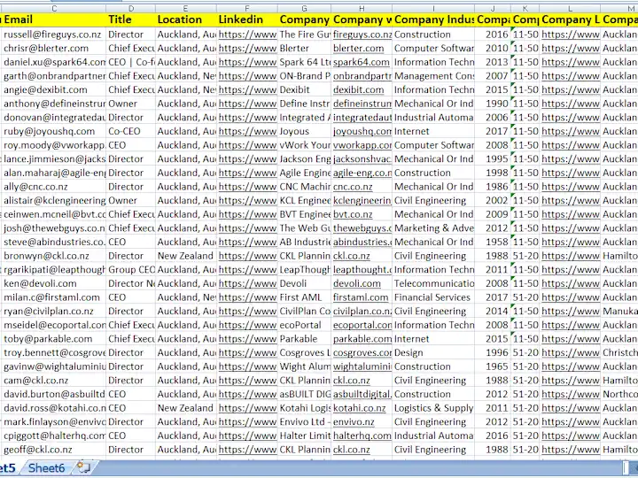Click company name cell Blerter

coord(304,49)
